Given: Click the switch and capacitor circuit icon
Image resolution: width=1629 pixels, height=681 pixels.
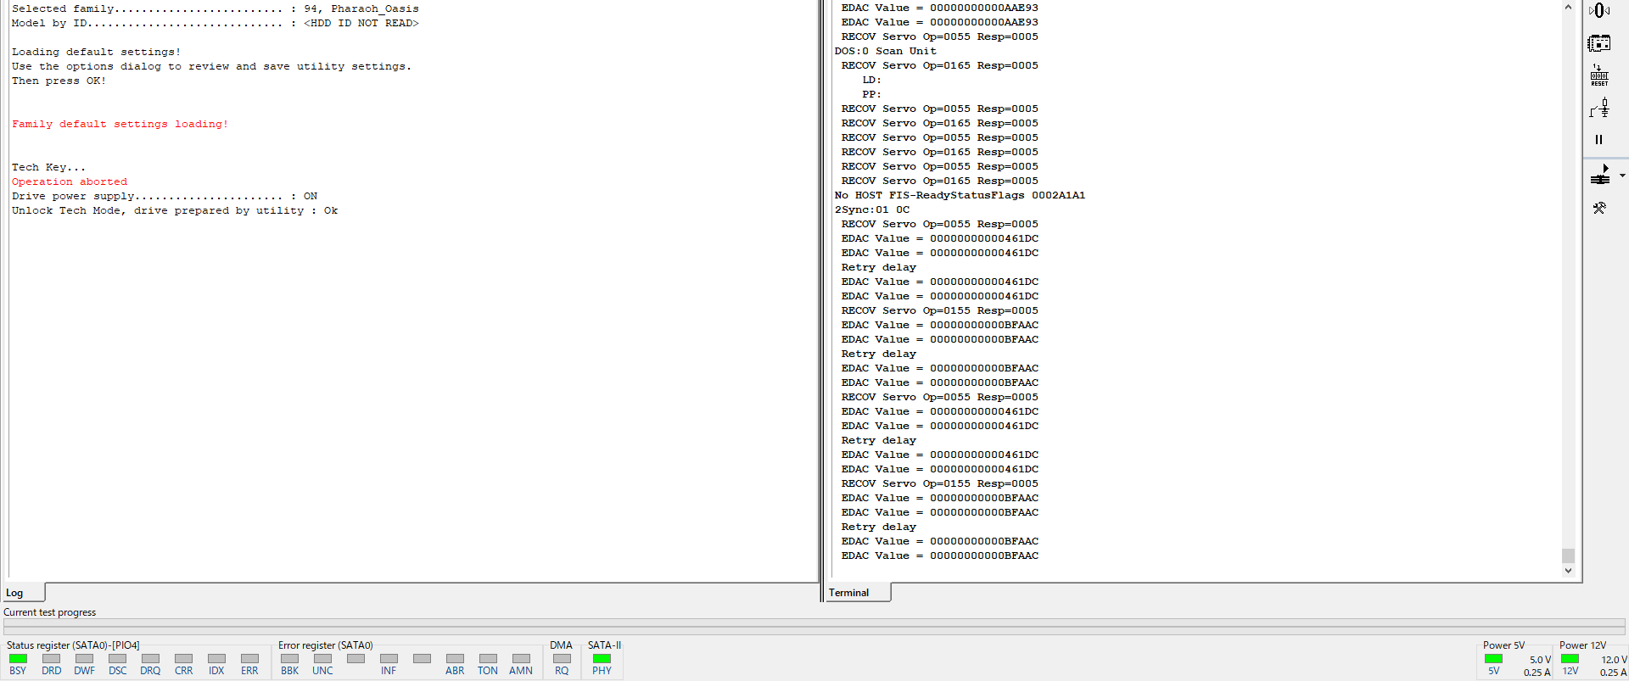Looking at the screenshot, I should point(1599,108).
